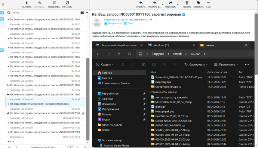Delete message with Удалить
Screen dimensions: 258x148
click(187, 4)
